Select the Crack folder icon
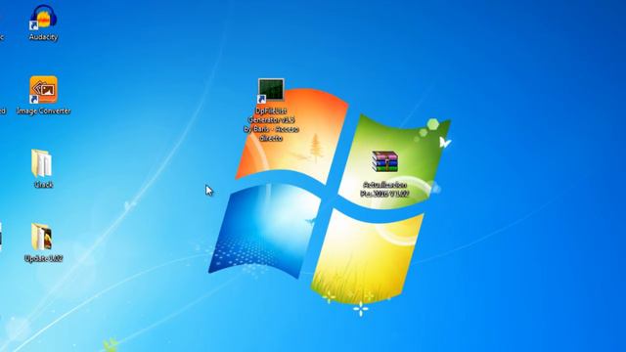 (x=41, y=163)
